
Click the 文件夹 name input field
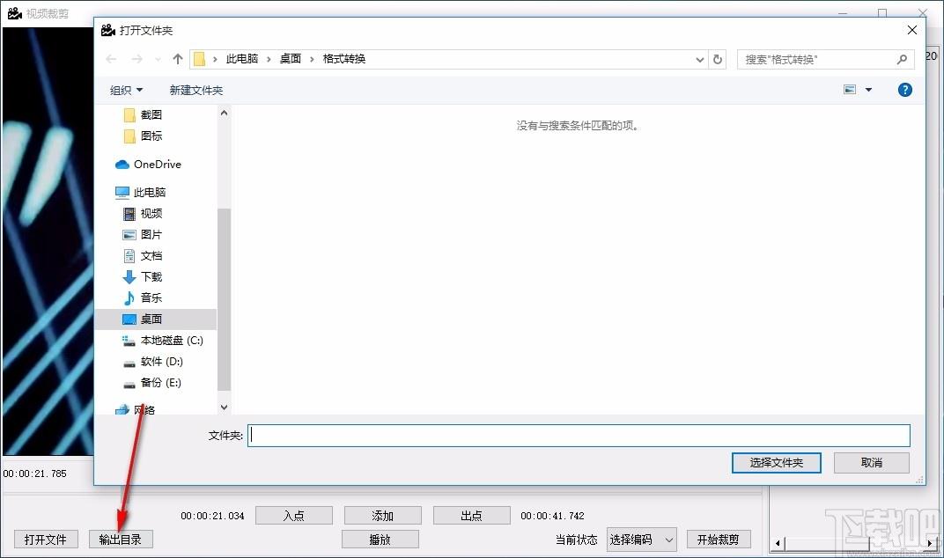point(579,435)
